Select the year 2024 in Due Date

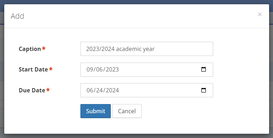click(112, 90)
